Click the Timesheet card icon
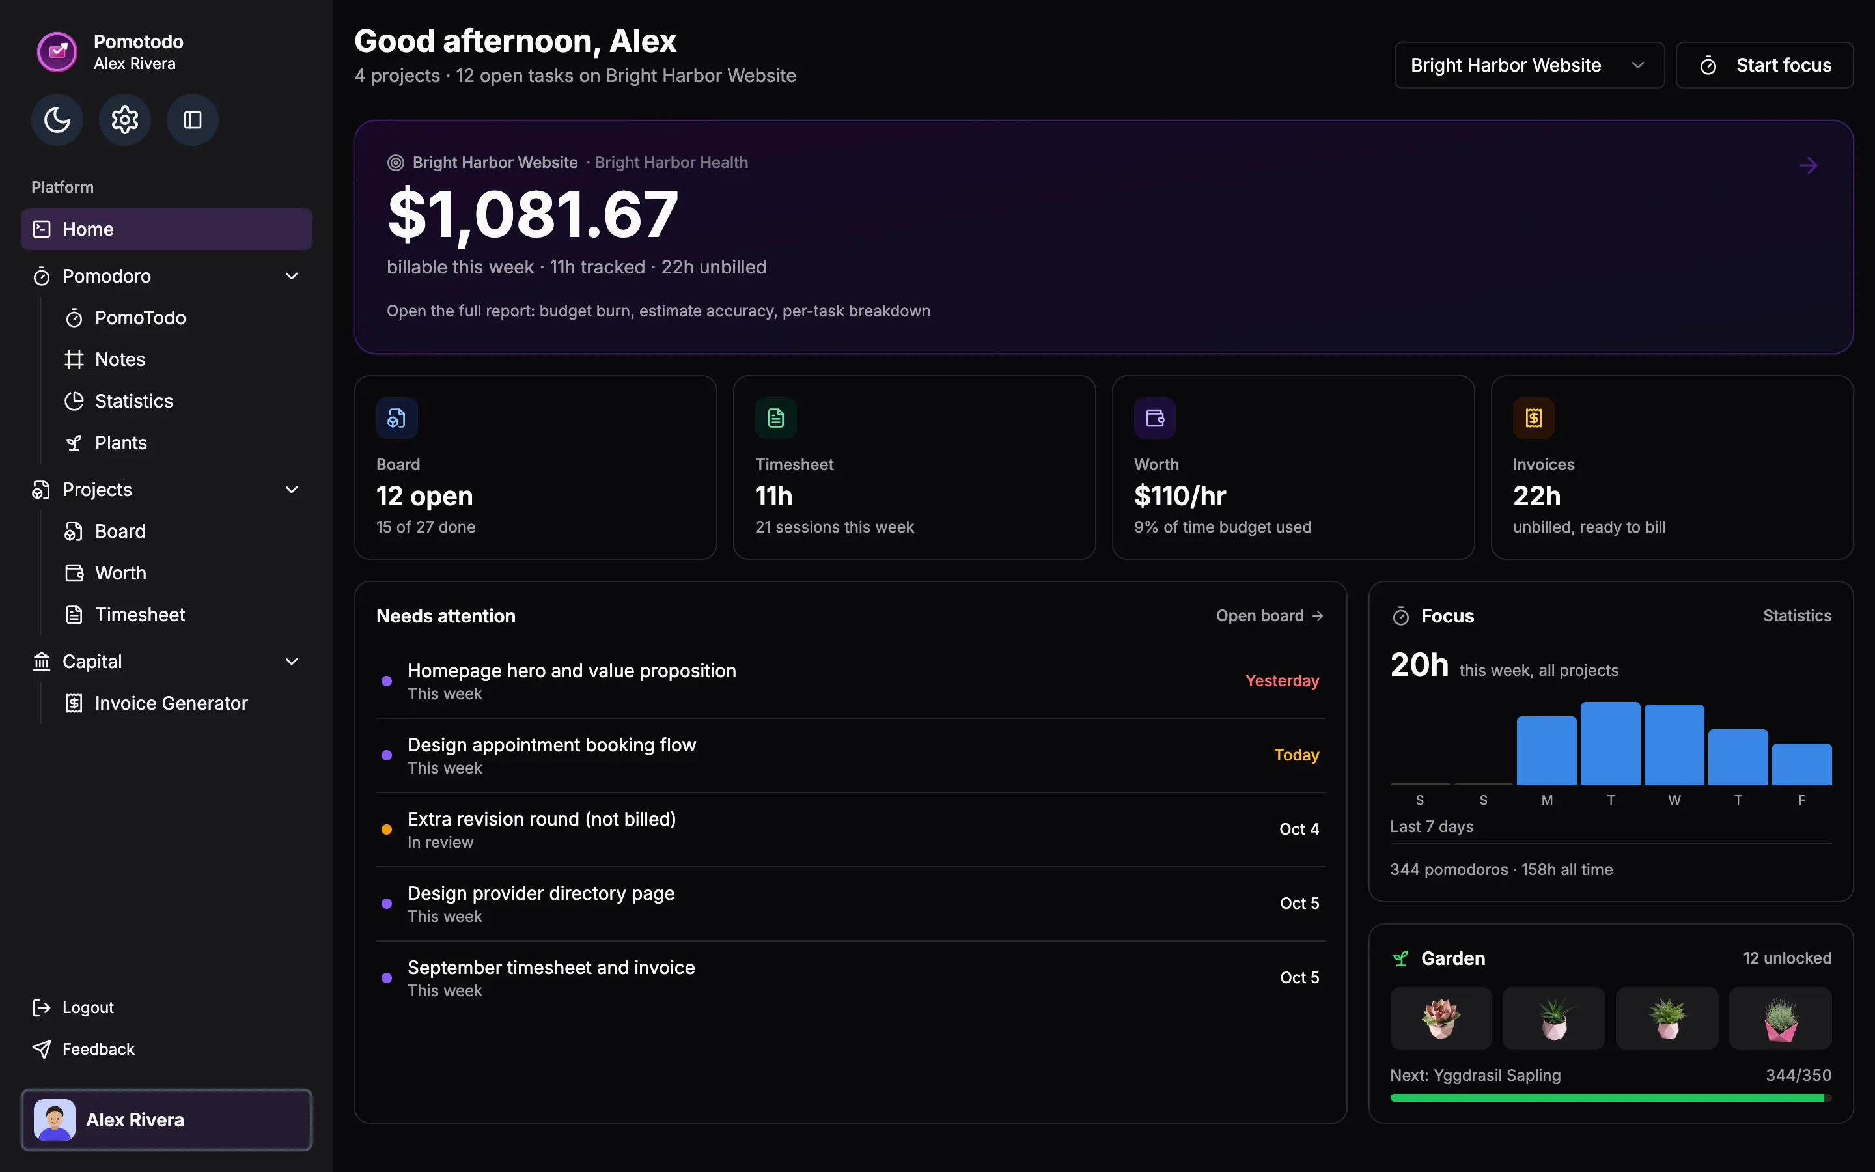The height and width of the screenshot is (1172, 1875). [x=775, y=418]
